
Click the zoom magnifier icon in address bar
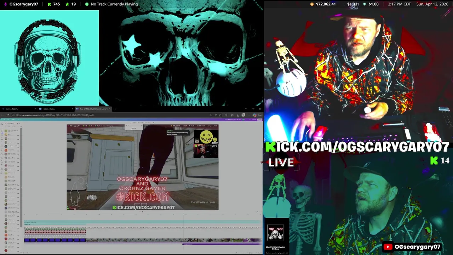211,115
